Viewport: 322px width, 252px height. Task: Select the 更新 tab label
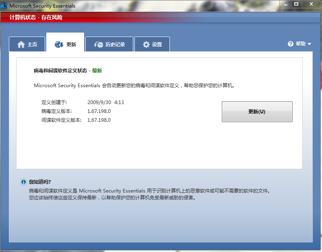coord(71,44)
